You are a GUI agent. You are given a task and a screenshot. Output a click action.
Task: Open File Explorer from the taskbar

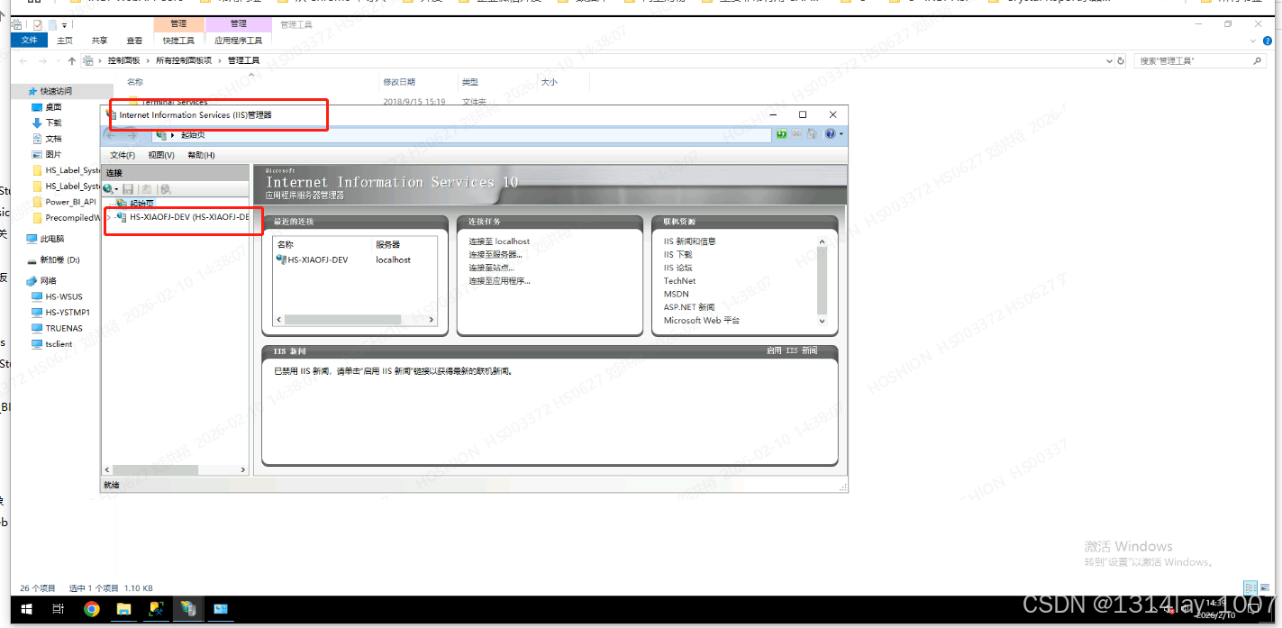coord(123,609)
